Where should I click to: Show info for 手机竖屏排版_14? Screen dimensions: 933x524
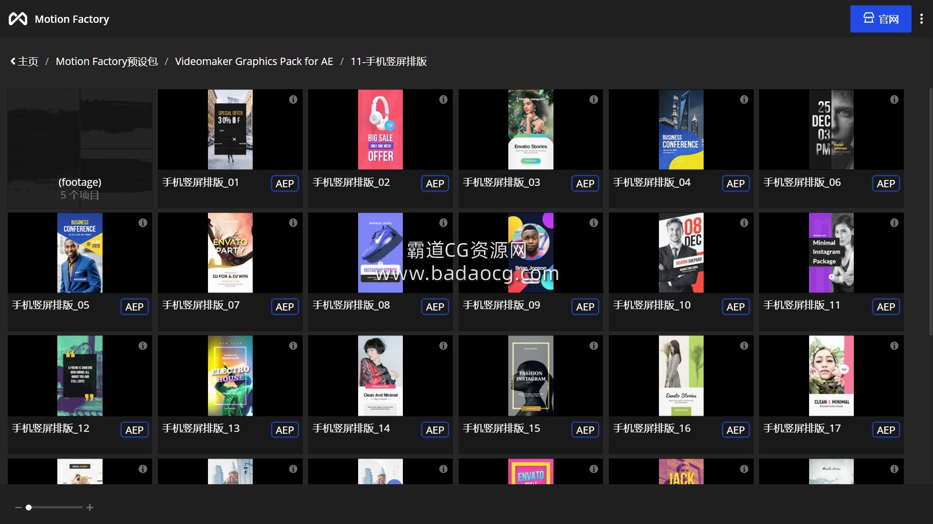(443, 346)
